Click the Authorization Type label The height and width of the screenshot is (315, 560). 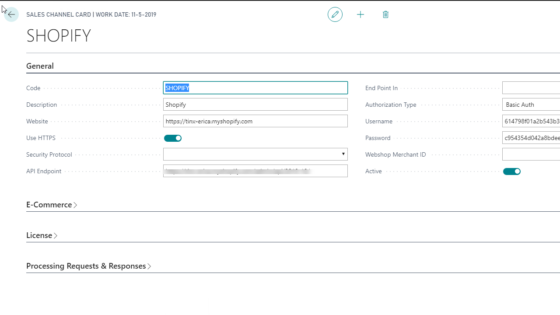pos(391,105)
